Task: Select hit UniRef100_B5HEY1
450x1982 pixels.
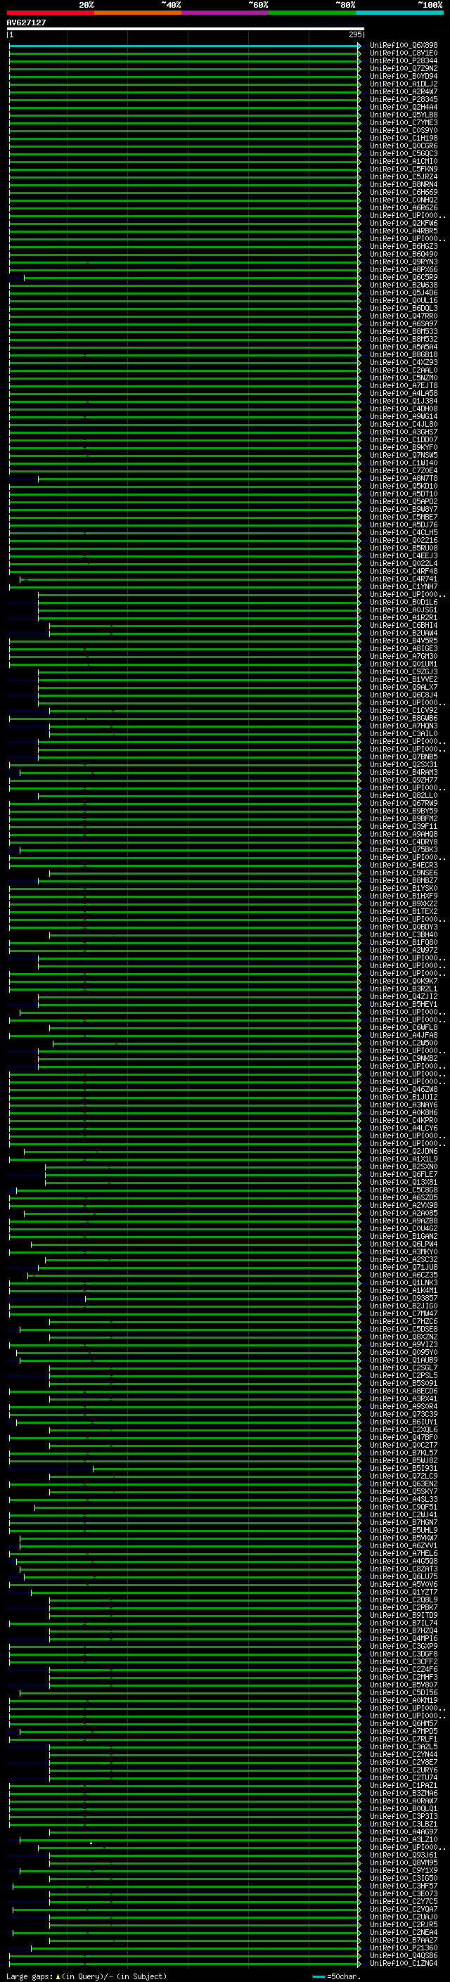Action: coord(404,1004)
